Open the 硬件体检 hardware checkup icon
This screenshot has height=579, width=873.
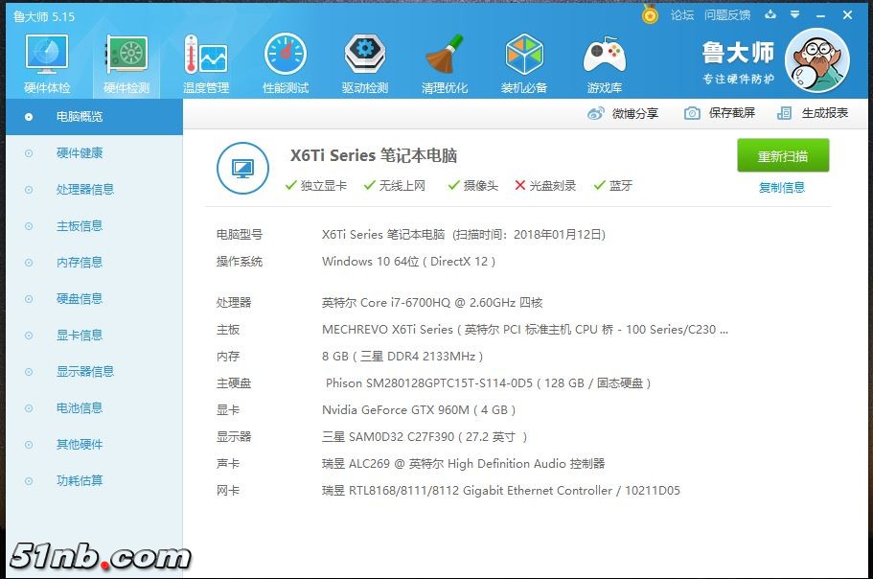pos(46,57)
